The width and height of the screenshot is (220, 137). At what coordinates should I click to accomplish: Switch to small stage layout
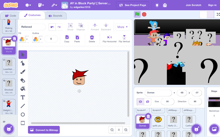click(203, 14)
